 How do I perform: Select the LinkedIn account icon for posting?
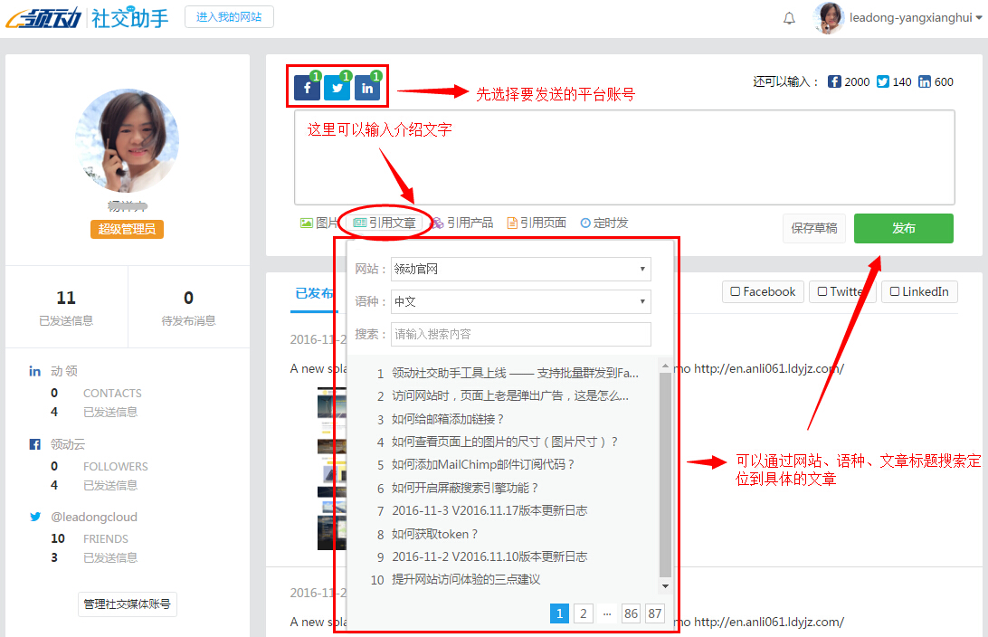[x=367, y=88]
